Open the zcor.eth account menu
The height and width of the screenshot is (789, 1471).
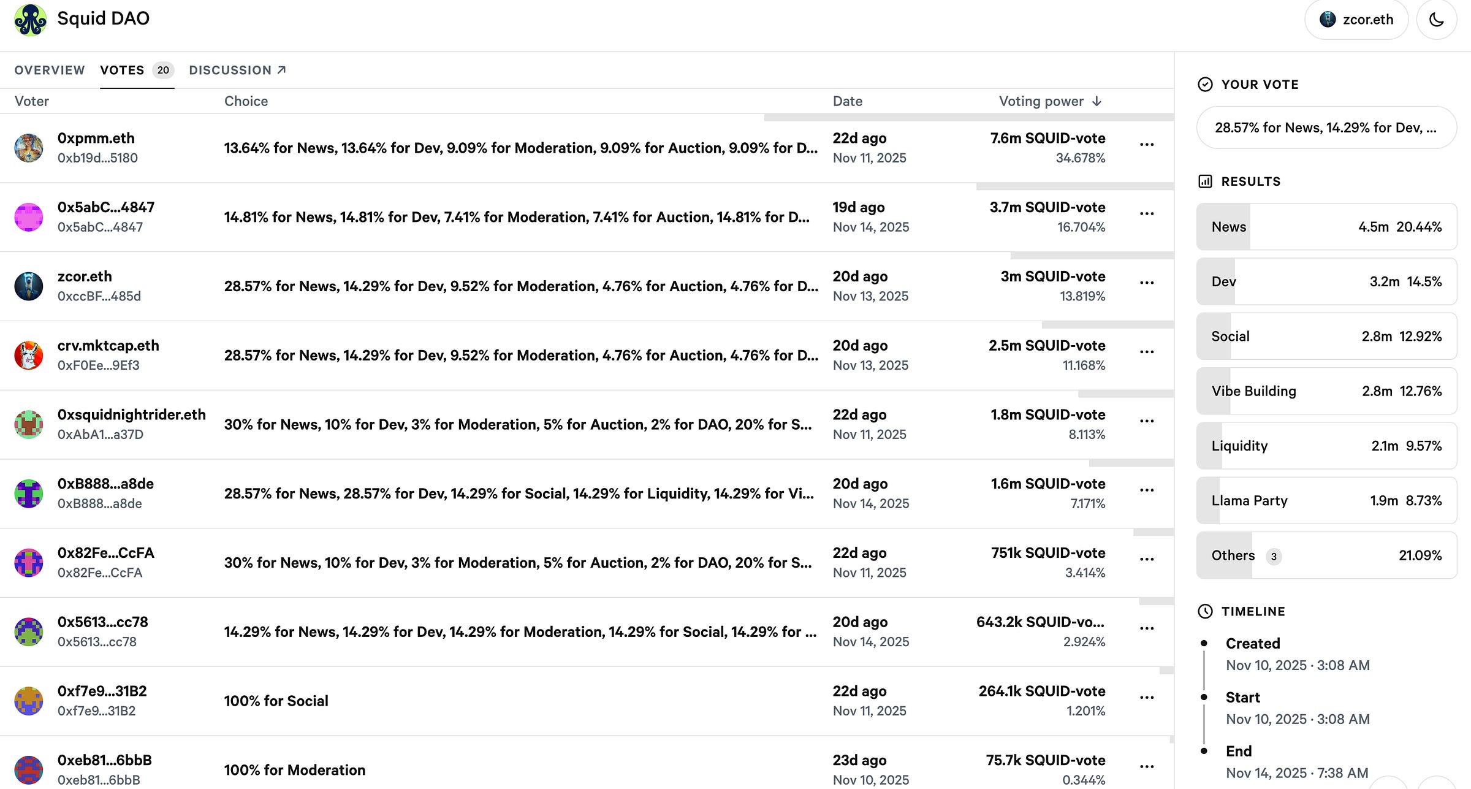tap(1356, 20)
